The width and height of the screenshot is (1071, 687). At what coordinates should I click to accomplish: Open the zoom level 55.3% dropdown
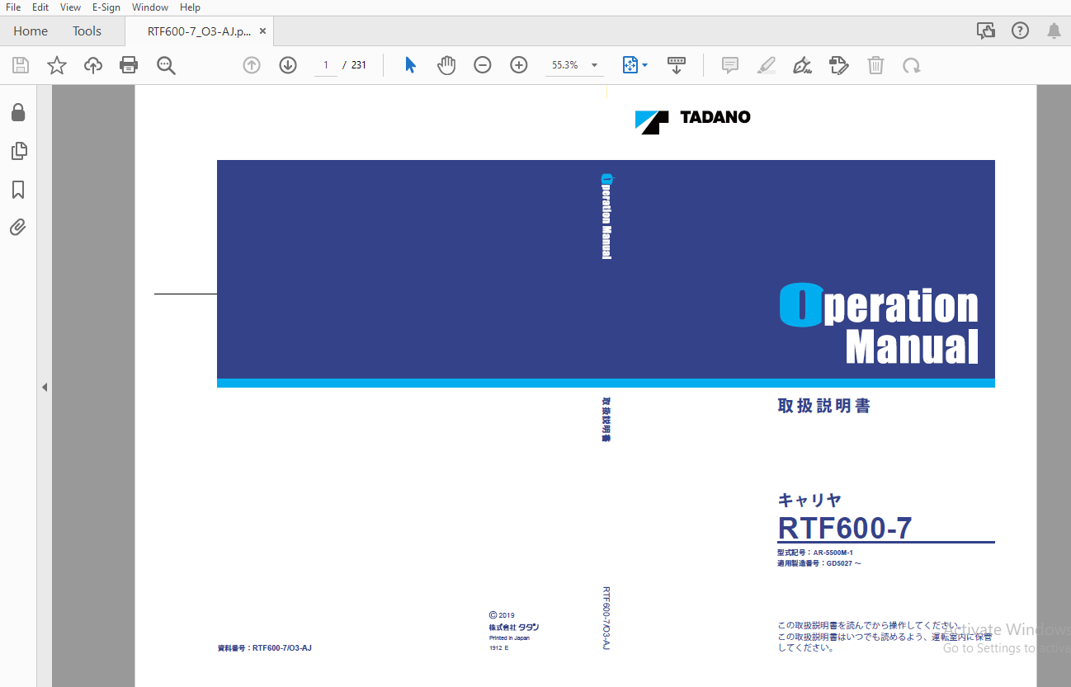(x=574, y=65)
